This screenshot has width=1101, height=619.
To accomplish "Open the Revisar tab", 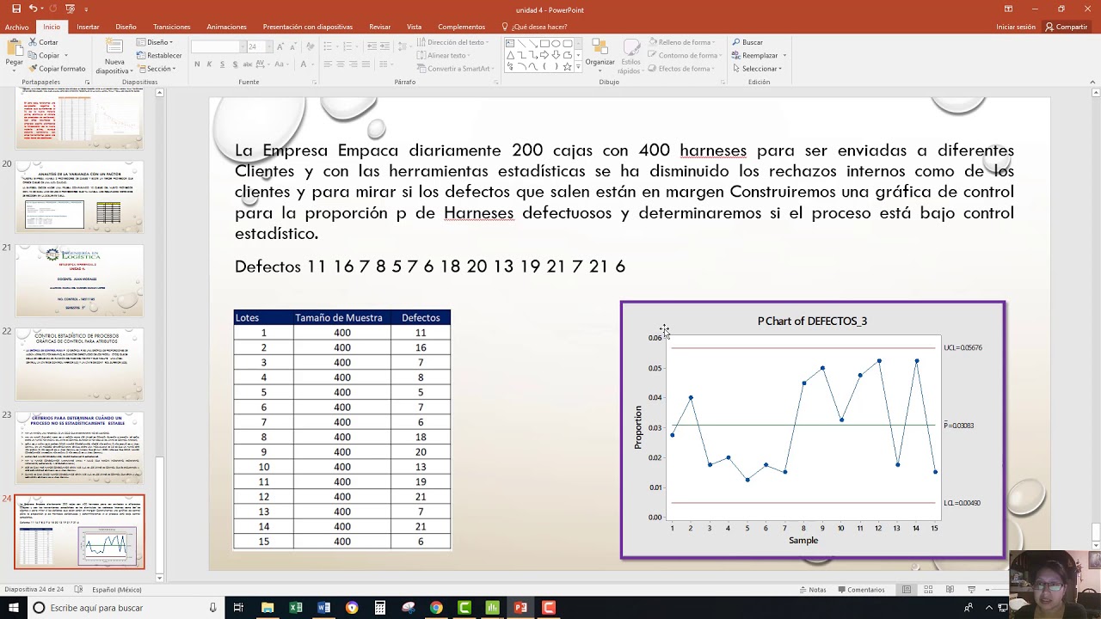I will tap(379, 27).
